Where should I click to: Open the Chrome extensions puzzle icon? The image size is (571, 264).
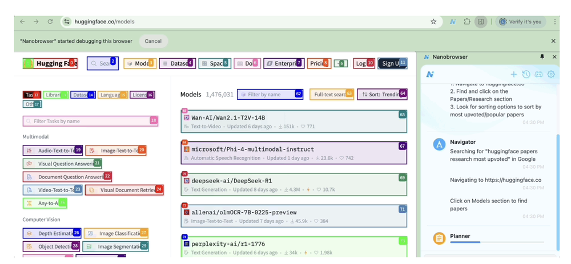[x=467, y=22]
